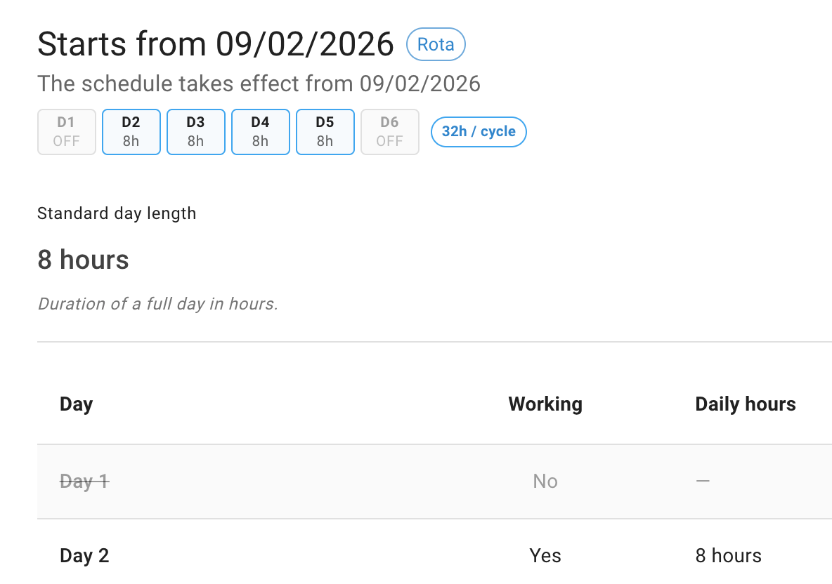Click the Day 2 row label
Viewport: 832px width, 584px height.
tap(84, 555)
